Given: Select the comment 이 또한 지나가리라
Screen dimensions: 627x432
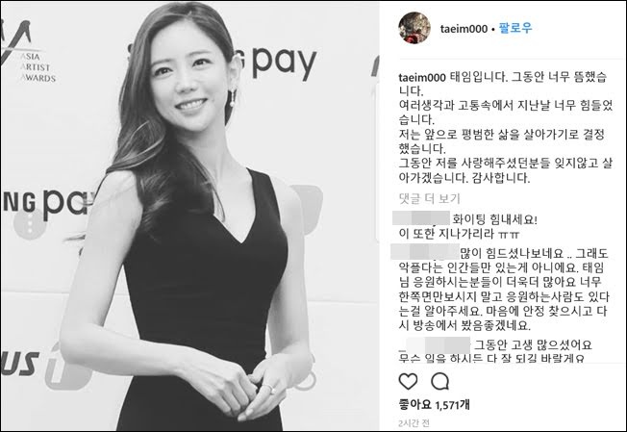Looking at the screenshot, I should pyautogui.click(x=458, y=233).
